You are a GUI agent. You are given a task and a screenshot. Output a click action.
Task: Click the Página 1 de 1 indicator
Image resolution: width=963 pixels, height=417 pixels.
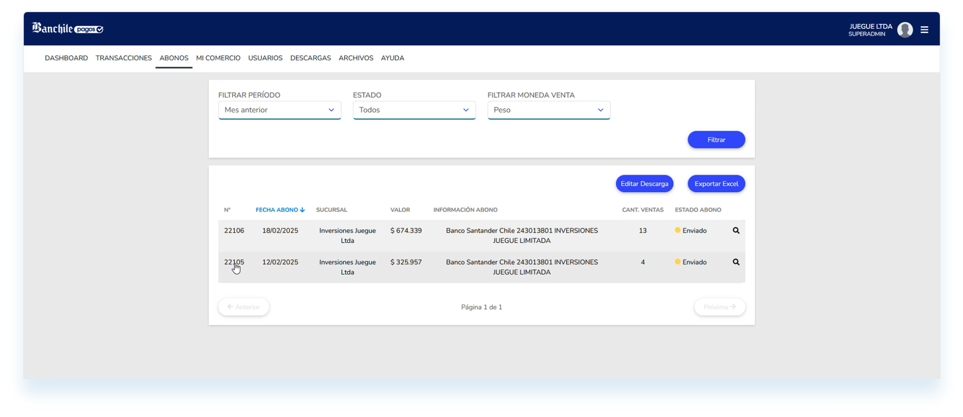[481, 307]
